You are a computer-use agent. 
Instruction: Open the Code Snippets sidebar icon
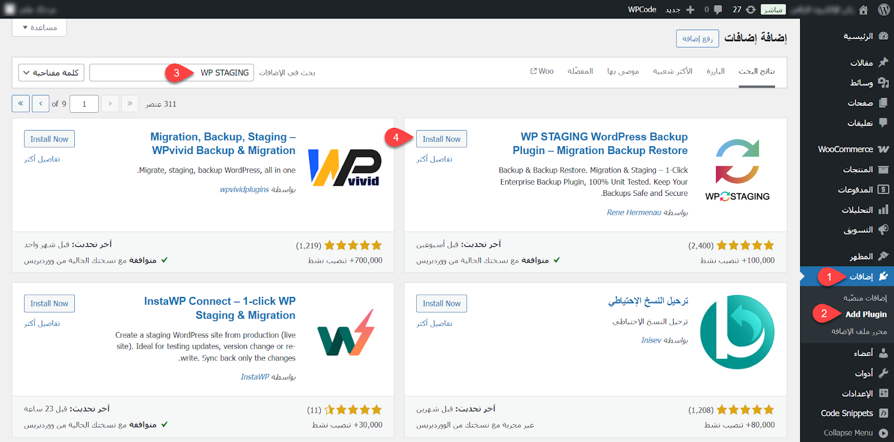(883, 413)
